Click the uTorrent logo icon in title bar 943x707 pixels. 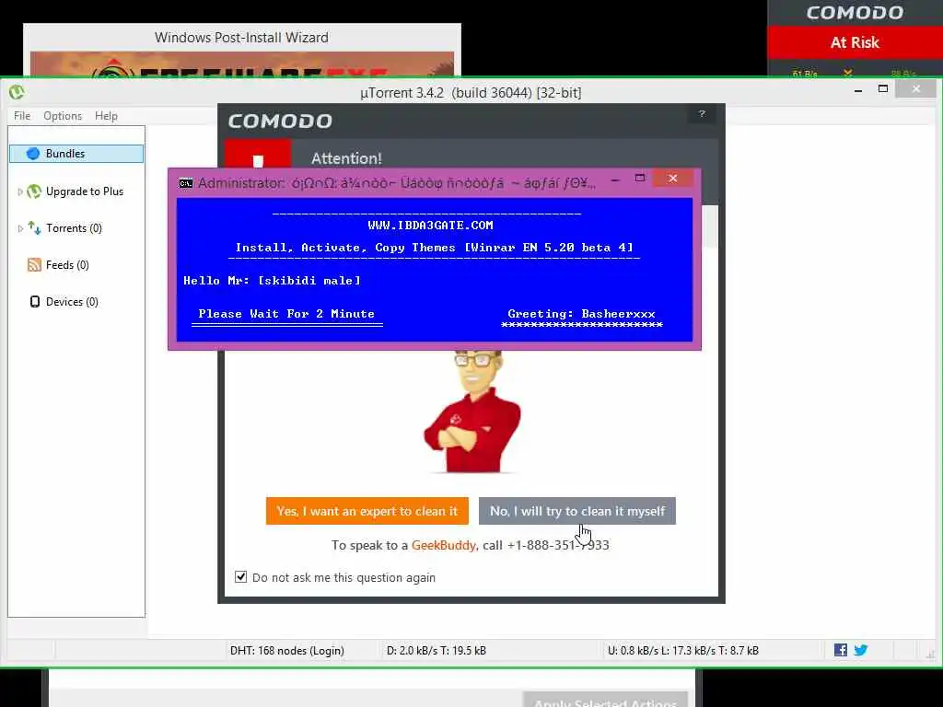(x=17, y=92)
